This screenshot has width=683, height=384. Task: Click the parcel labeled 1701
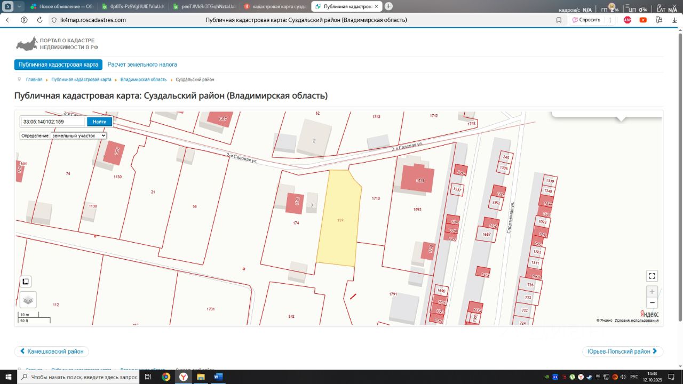coord(211,309)
